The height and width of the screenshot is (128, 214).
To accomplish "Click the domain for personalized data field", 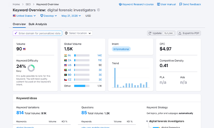I will (x=38, y=33).
